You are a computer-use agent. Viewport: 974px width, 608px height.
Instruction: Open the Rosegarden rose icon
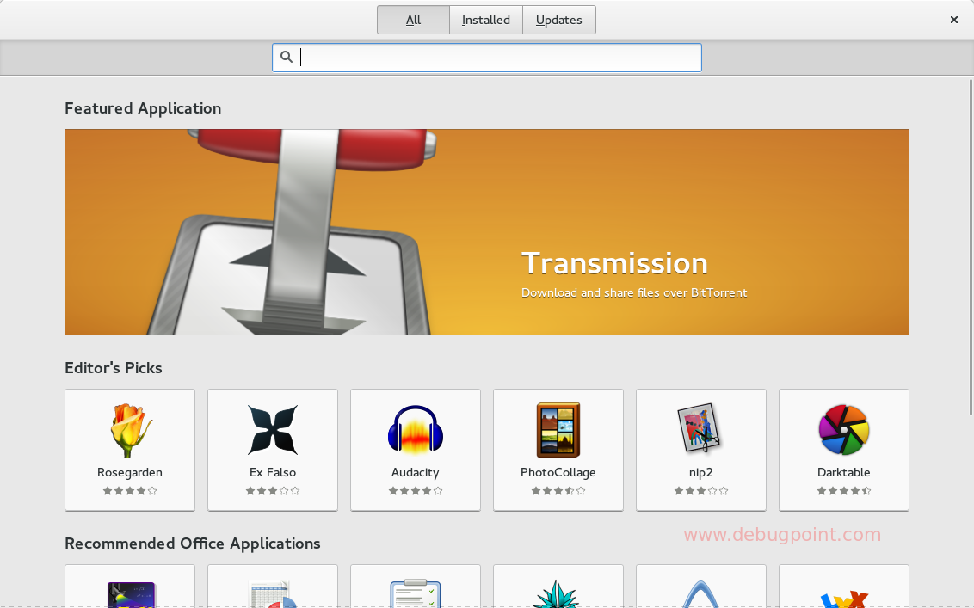point(131,430)
